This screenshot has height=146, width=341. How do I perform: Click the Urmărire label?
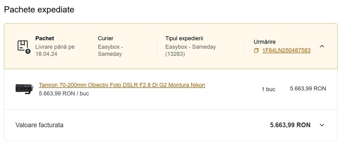pyautogui.click(x=265, y=42)
